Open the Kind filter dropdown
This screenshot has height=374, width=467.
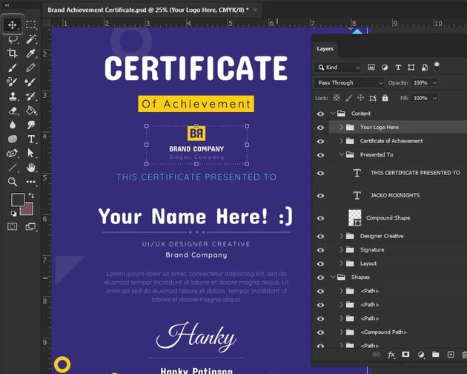click(x=338, y=68)
